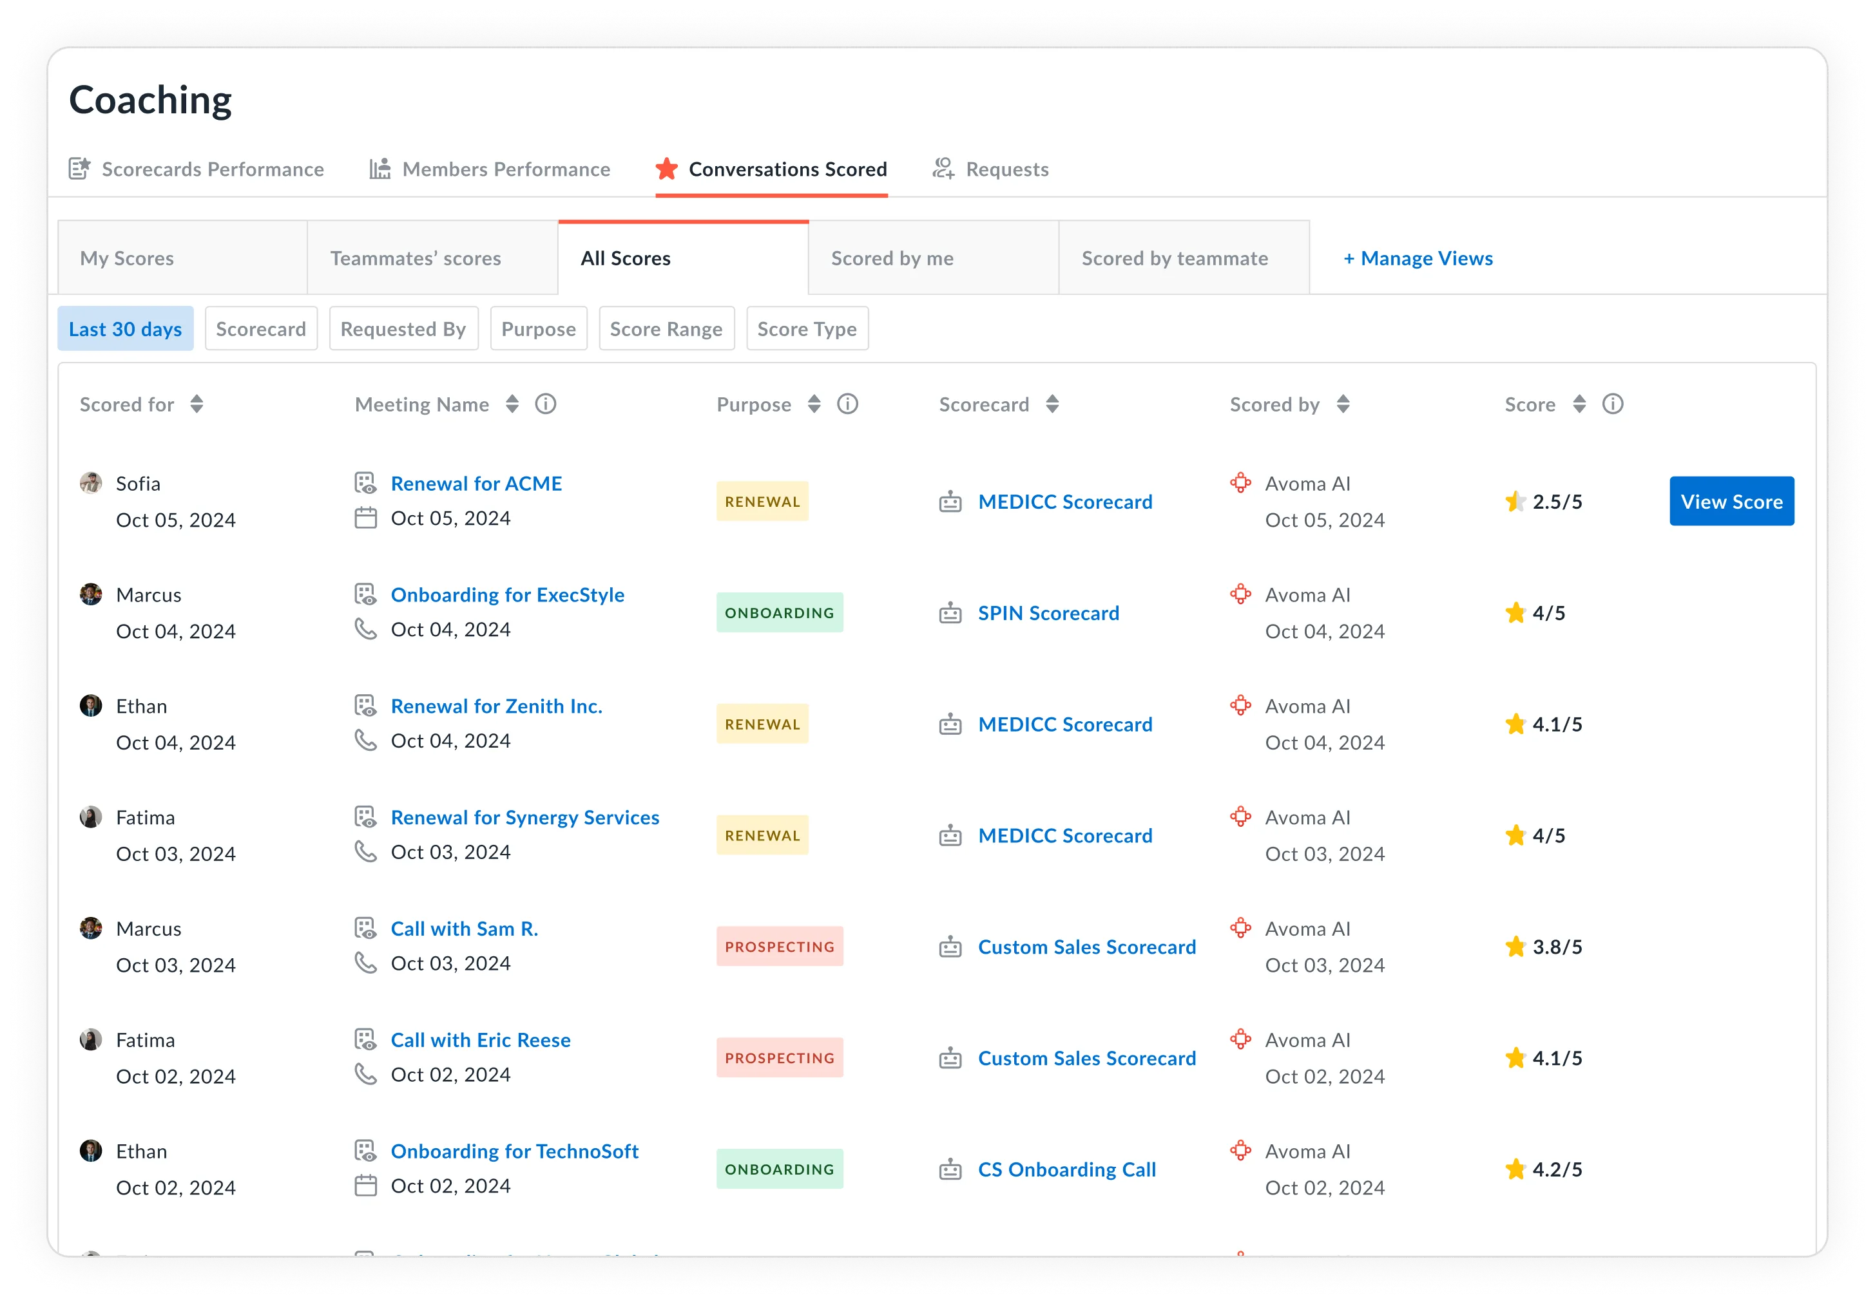Open the Last 30 days date filter
Viewport: 1875px width, 1304px height.
[126, 329]
